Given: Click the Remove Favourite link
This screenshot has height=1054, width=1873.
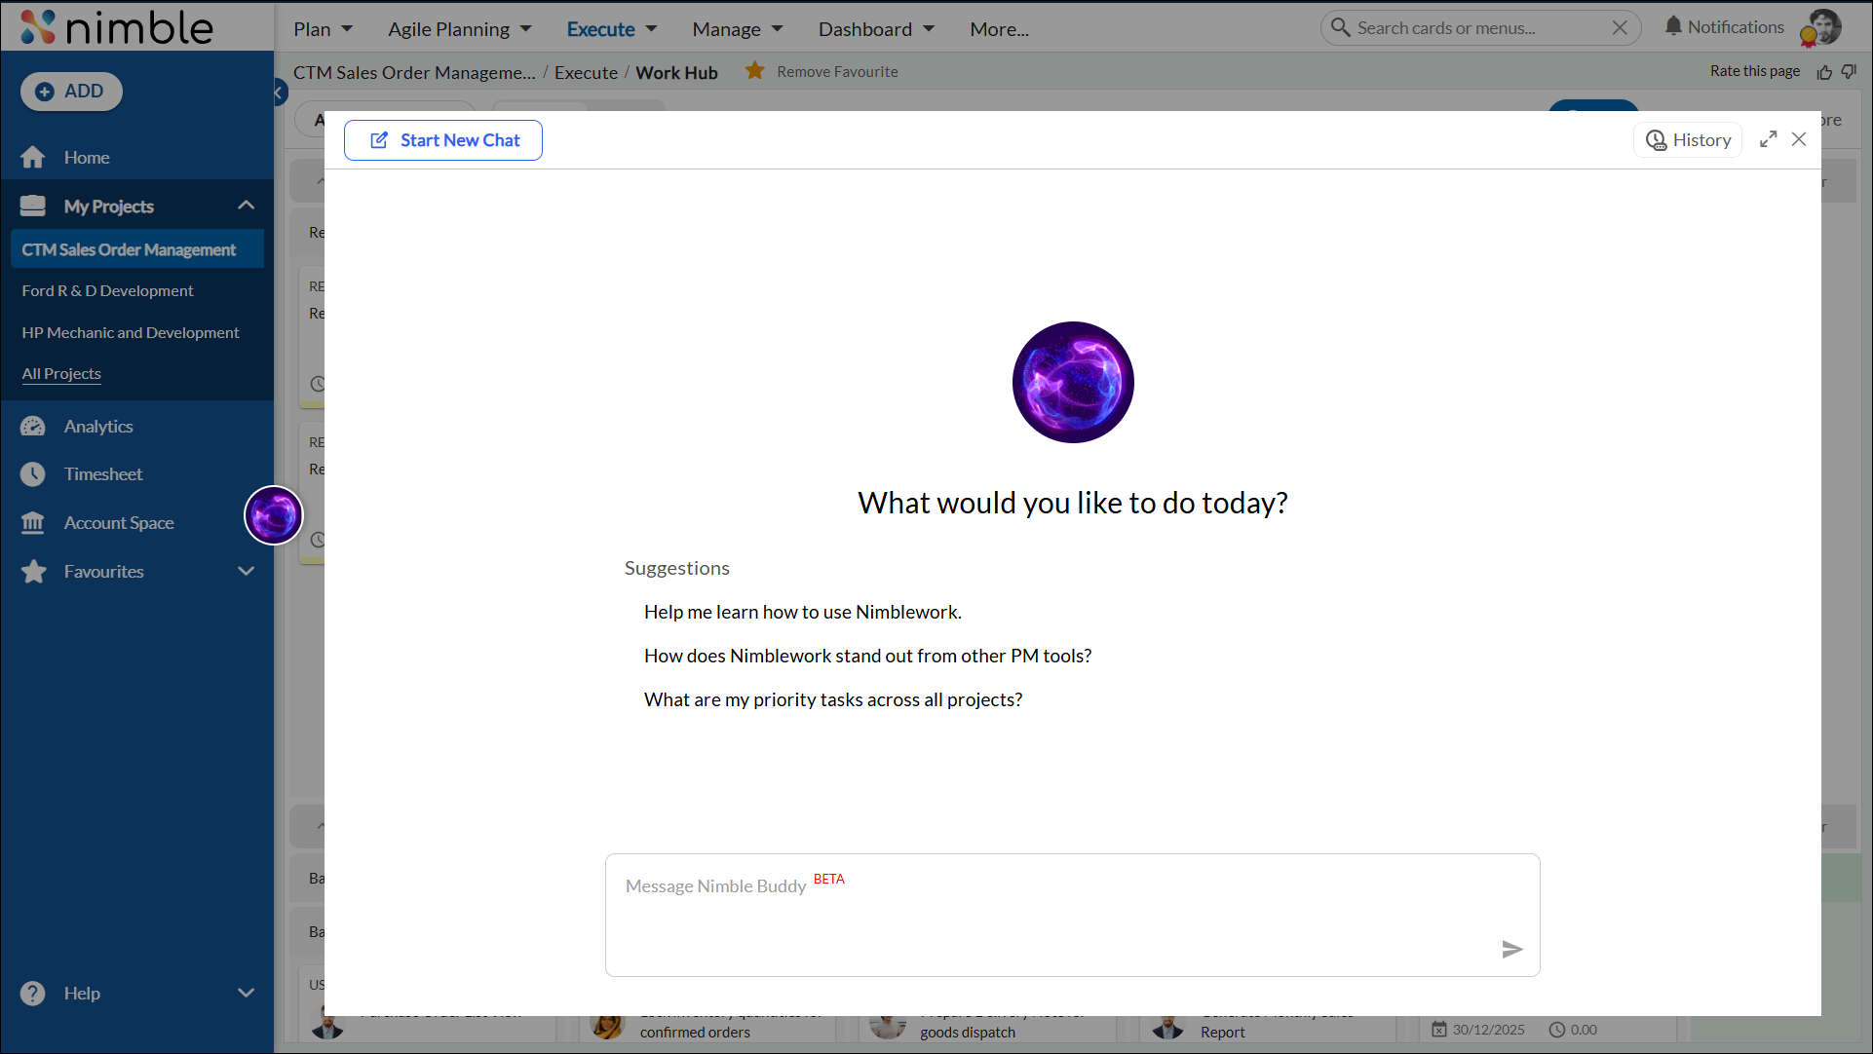Looking at the screenshot, I should click(x=837, y=71).
